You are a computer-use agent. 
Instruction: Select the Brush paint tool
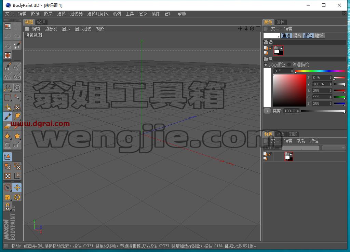pyautogui.click(x=8, y=117)
